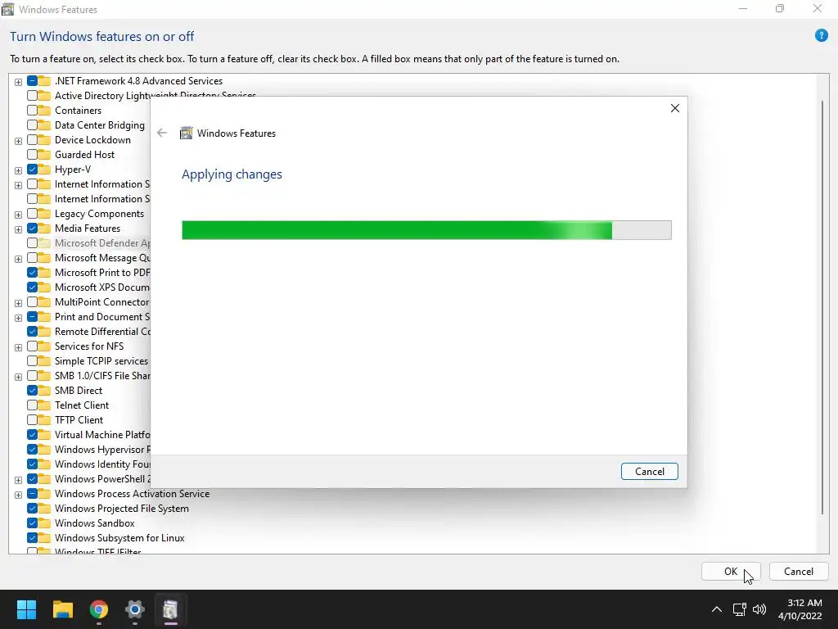Open volume control tray icon

759,609
